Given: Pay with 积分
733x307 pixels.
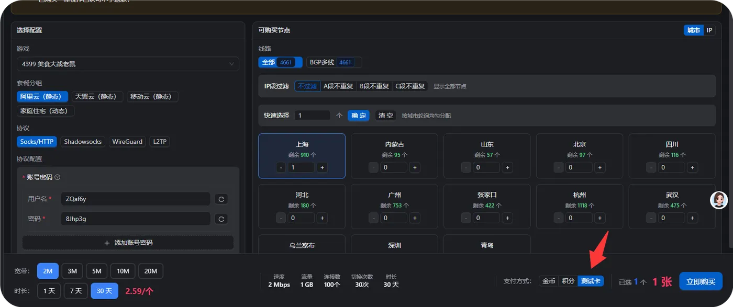Looking at the screenshot, I should click(x=568, y=281).
